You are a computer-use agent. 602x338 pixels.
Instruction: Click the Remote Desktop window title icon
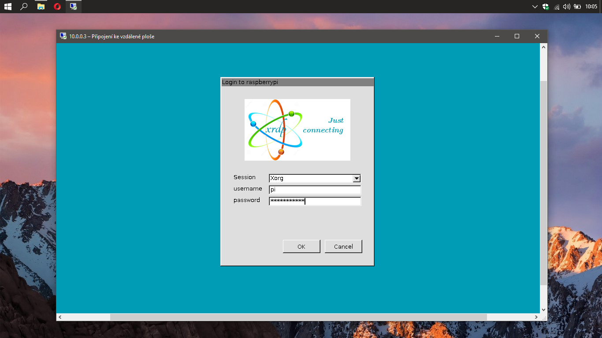63,37
